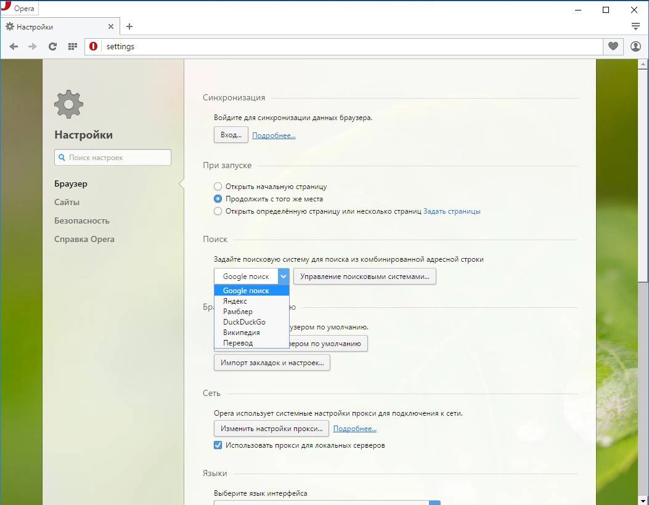Close the Настройки tab

(x=110, y=26)
